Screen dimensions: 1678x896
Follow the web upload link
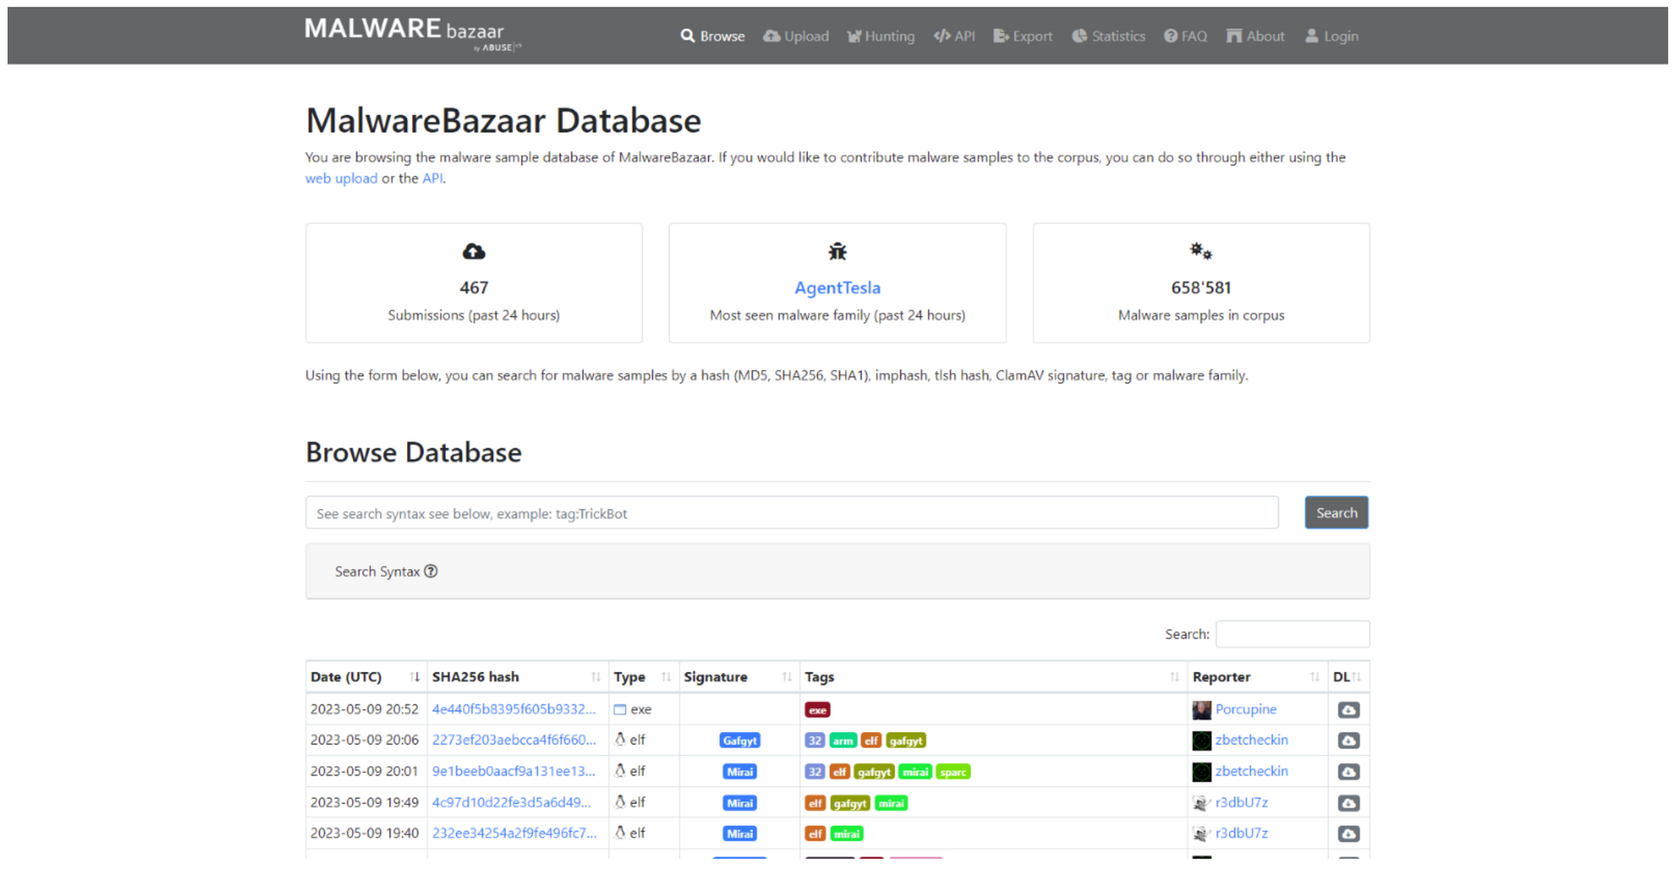point(341,178)
